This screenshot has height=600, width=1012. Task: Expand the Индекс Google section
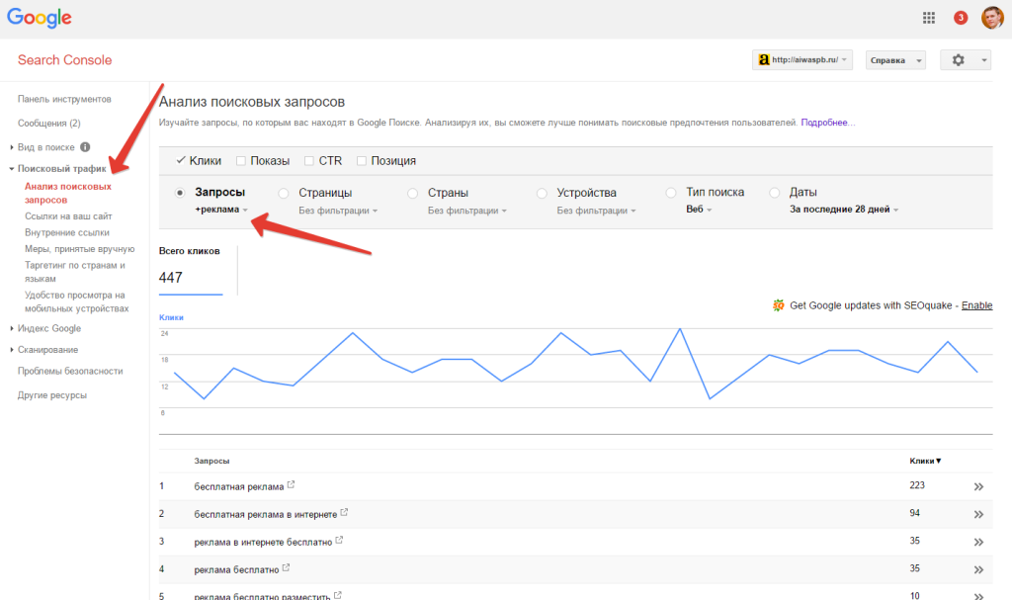[x=12, y=328]
